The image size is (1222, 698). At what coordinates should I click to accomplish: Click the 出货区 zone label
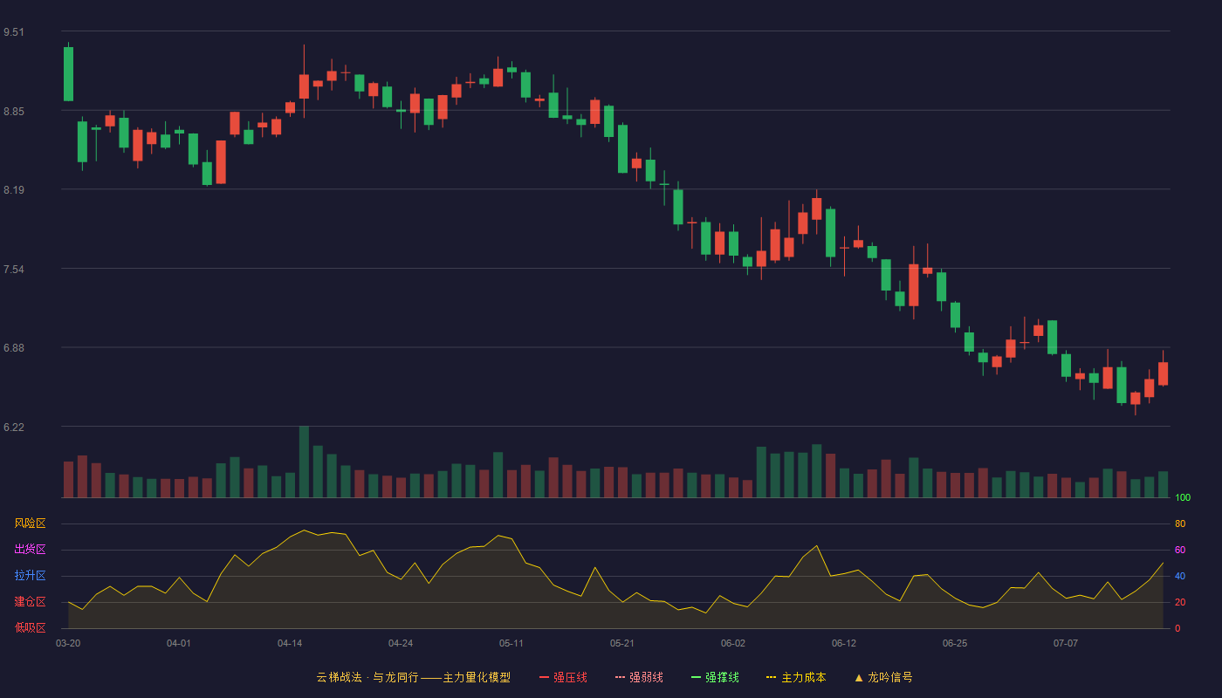coord(30,550)
